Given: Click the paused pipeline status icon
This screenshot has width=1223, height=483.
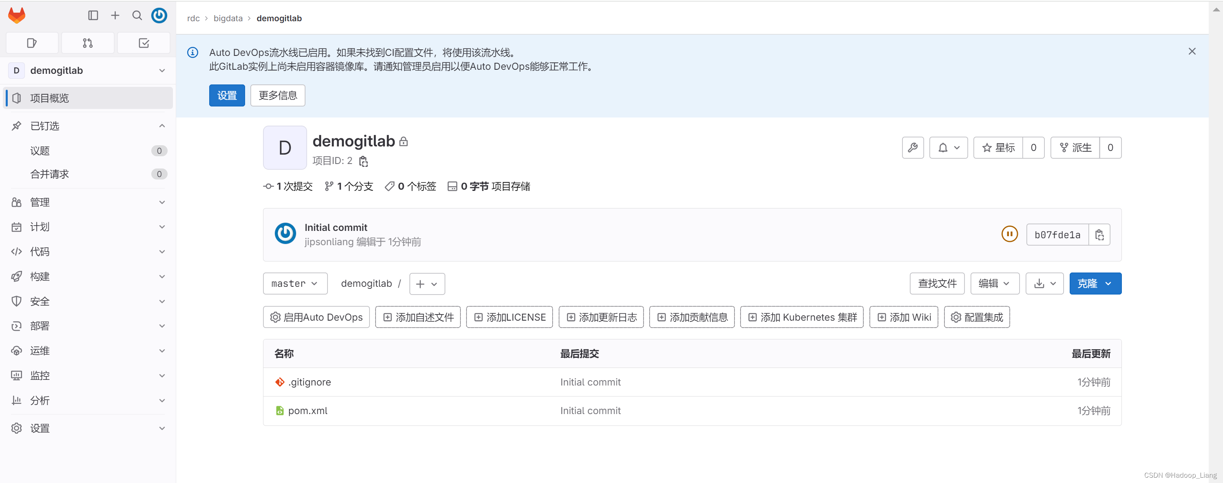Looking at the screenshot, I should coord(1009,234).
